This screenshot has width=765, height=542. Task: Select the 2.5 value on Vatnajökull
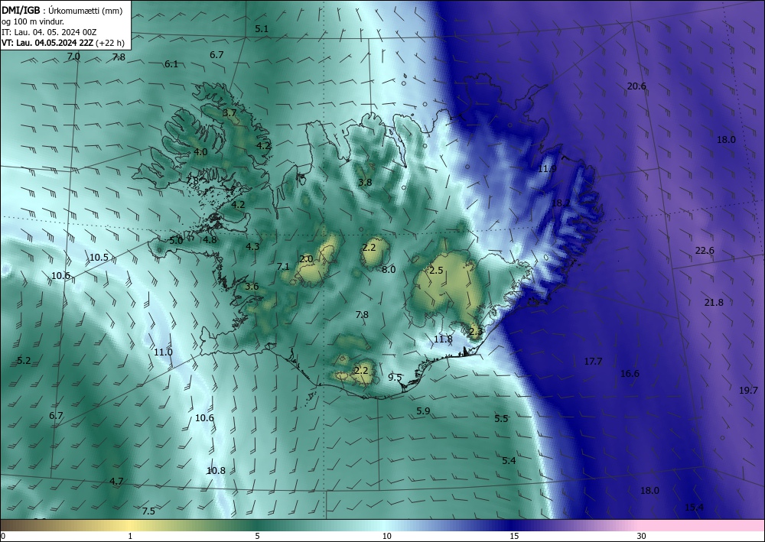click(436, 270)
